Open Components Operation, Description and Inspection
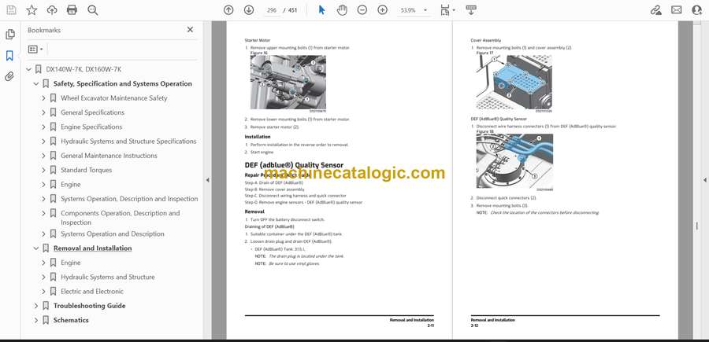 click(x=121, y=218)
